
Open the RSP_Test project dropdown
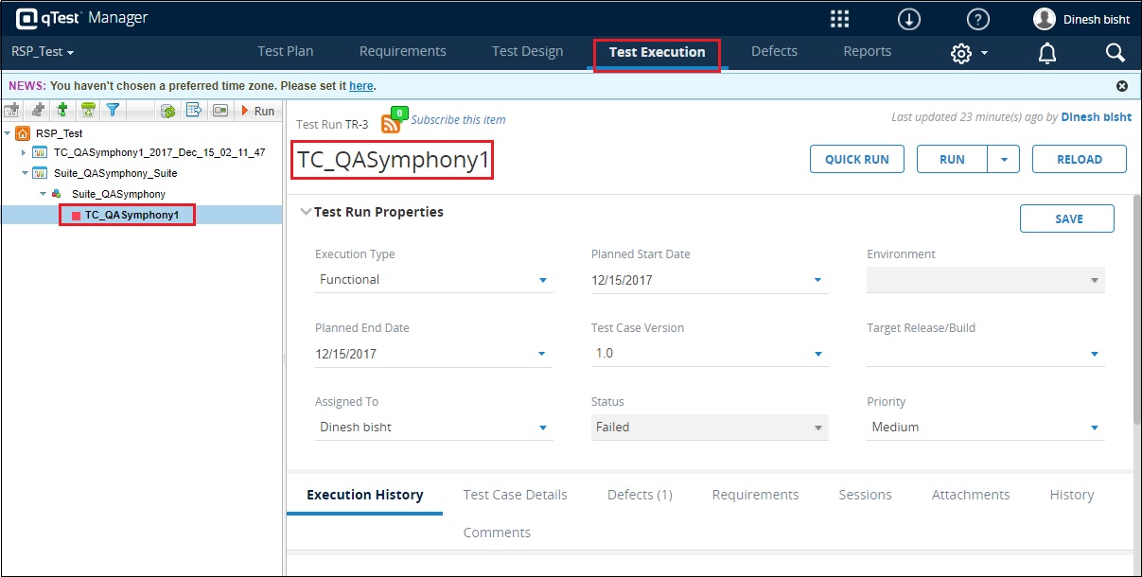point(43,52)
